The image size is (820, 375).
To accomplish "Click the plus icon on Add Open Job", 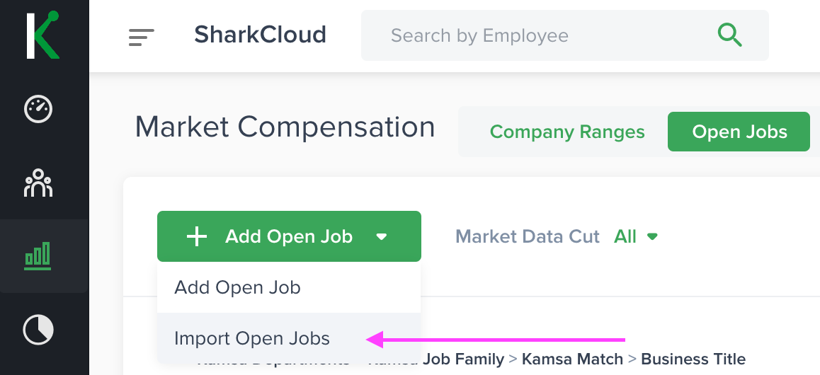I will point(196,236).
